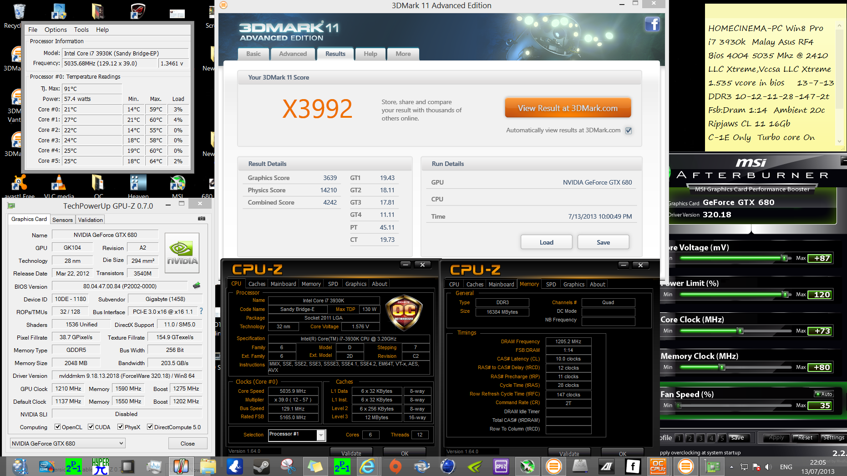
Task: Toggle PhysX checkbox in GPU-Z
Action: click(x=120, y=427)
